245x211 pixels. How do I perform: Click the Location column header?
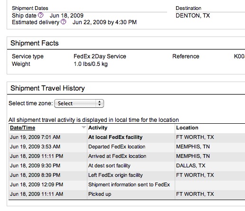[187, 128]
